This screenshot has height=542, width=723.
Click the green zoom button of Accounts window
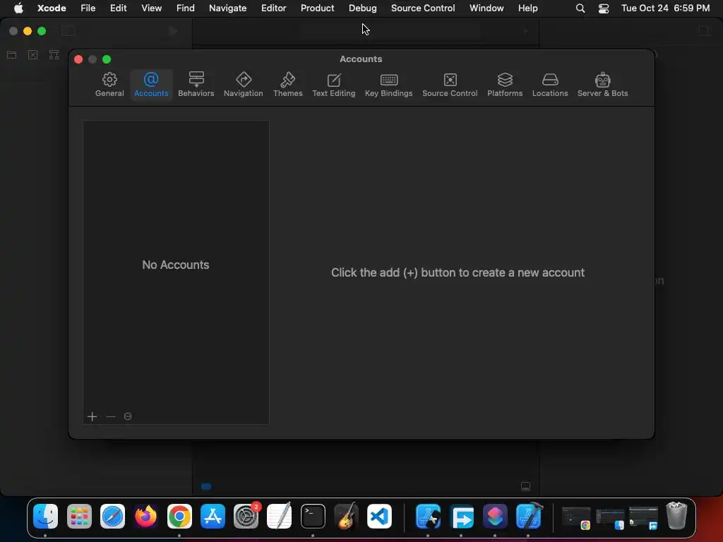coord(107,59)
